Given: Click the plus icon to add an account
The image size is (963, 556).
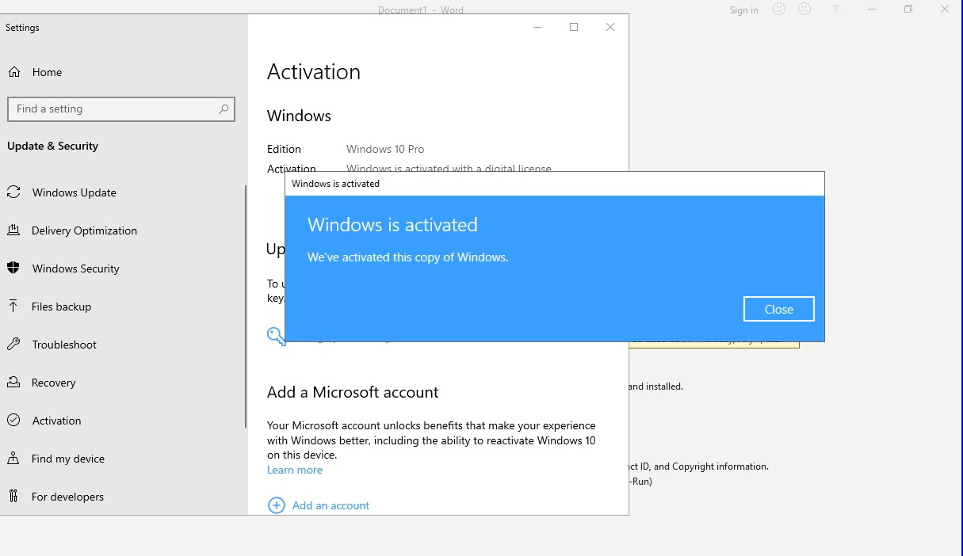Looking at the screenshot, I should [x=277, y=505].
